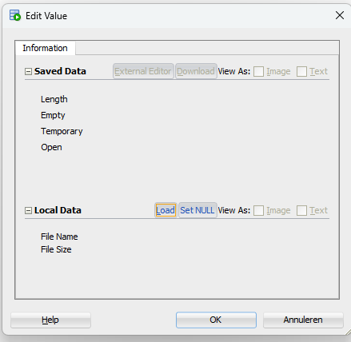The width and height of the screenshot is (351, 342).
Task: Select the Information tab
Action: point(45,48)
